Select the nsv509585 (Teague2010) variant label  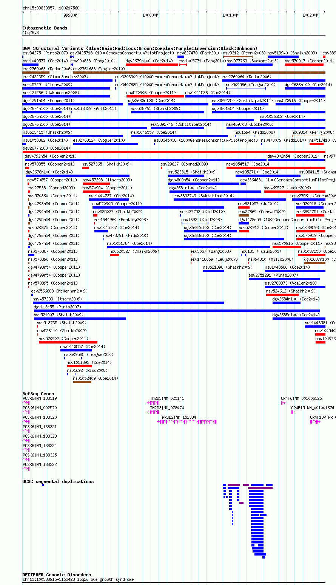(x=89, y=354)
